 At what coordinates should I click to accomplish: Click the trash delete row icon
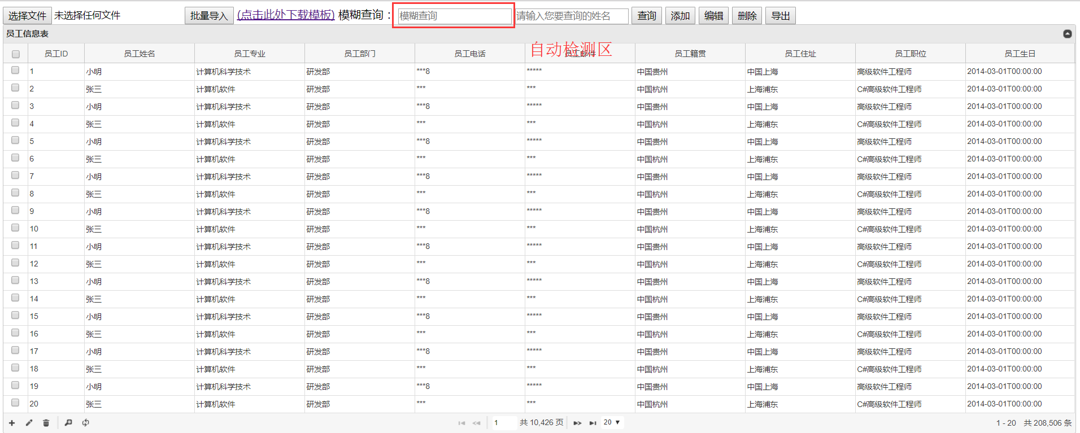click(x=46, y=422)
